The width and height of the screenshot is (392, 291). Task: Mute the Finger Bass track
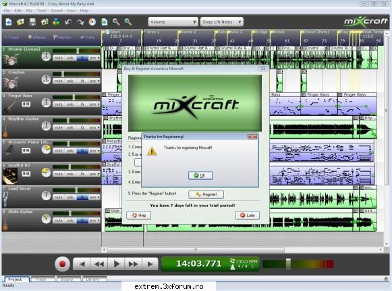point(59,104)
